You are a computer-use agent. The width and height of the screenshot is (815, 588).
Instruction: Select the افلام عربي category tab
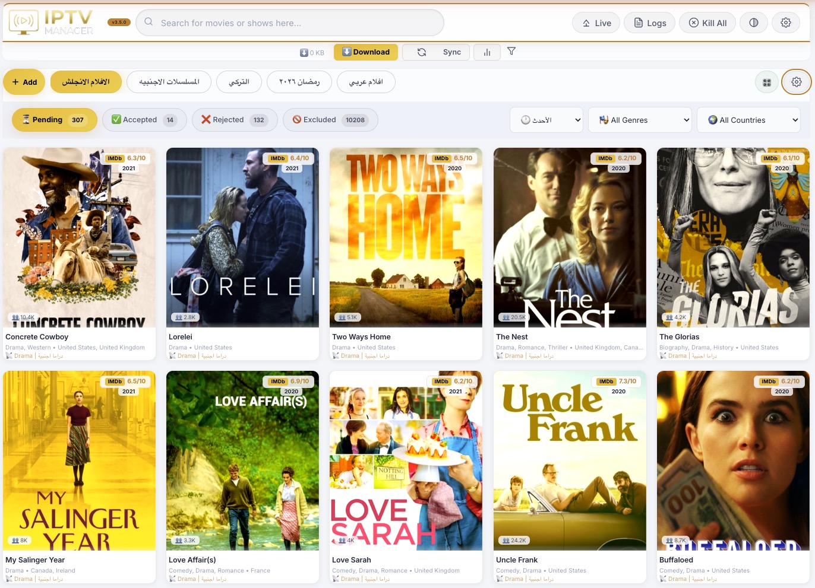(366, 82)
